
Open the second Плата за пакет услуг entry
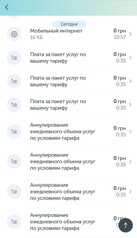(x=68, y=81)
